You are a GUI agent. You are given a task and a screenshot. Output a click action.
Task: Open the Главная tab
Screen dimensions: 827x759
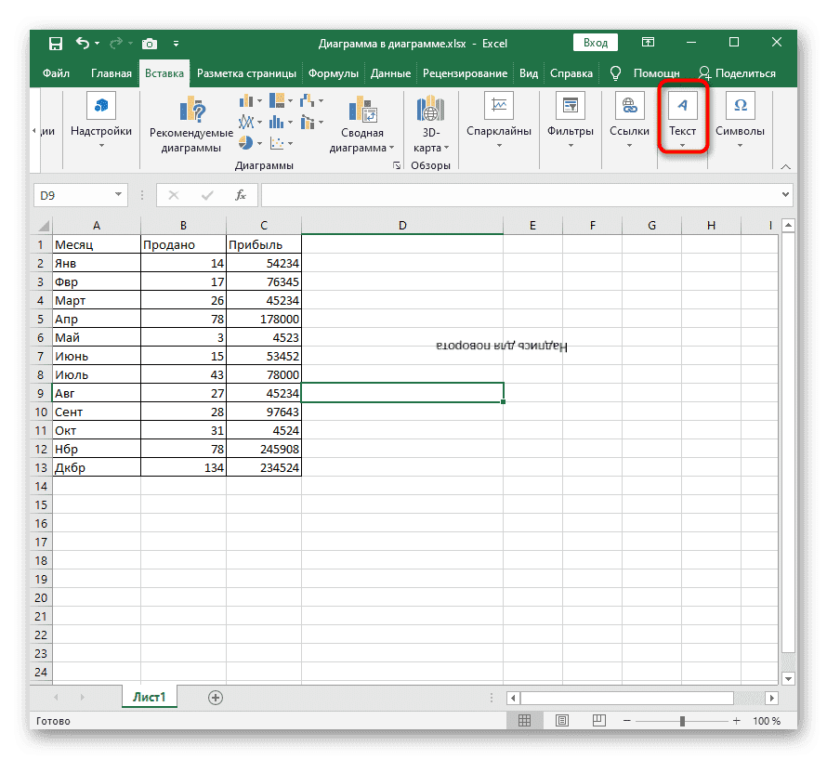point(111,73)
